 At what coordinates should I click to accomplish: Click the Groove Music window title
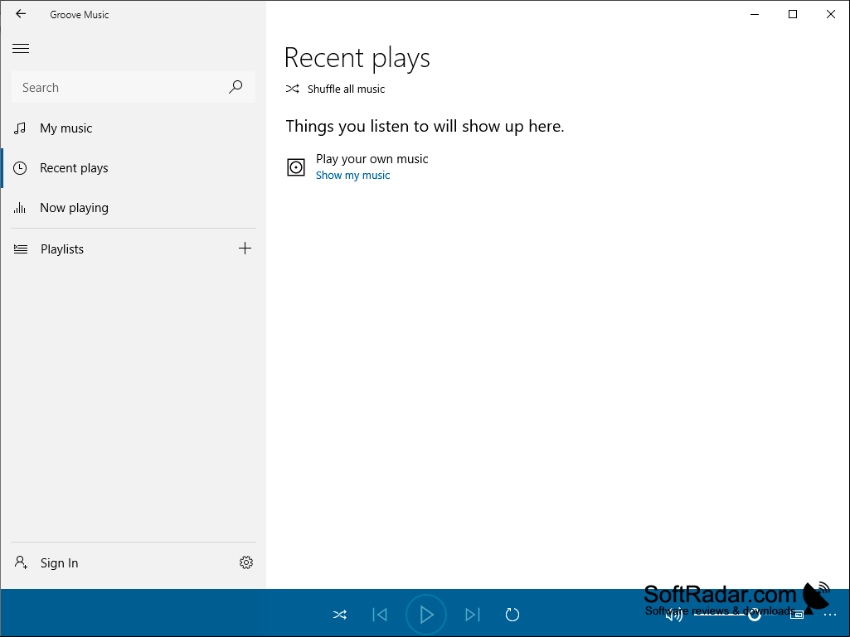pyautogui.click(x=79, y=15)
